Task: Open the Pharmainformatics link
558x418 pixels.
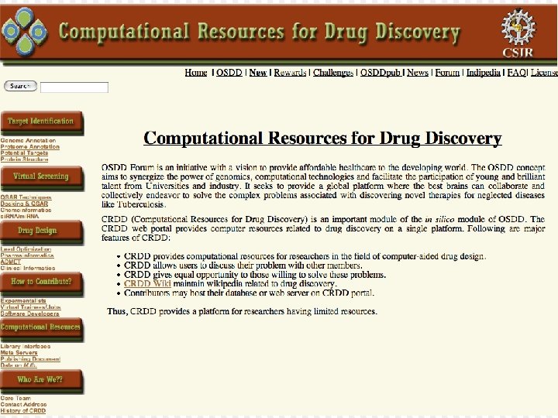Action: coord(27,255)
